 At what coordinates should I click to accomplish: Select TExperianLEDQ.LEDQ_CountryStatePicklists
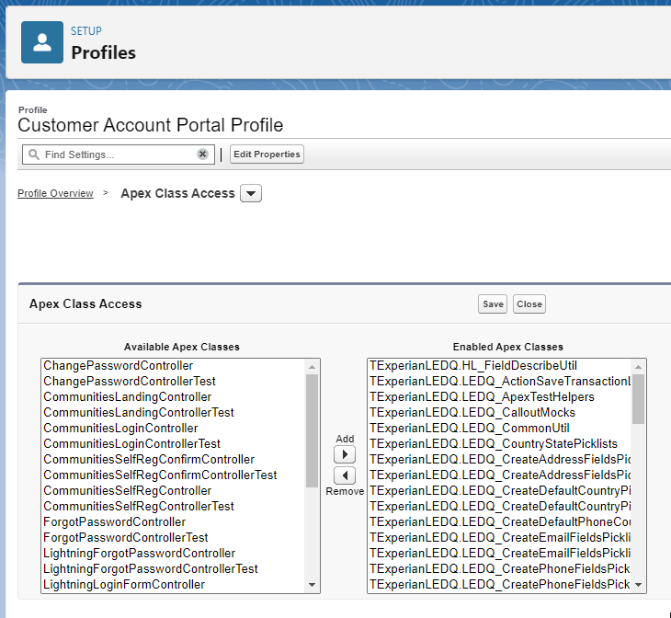[x=499, y=443]
